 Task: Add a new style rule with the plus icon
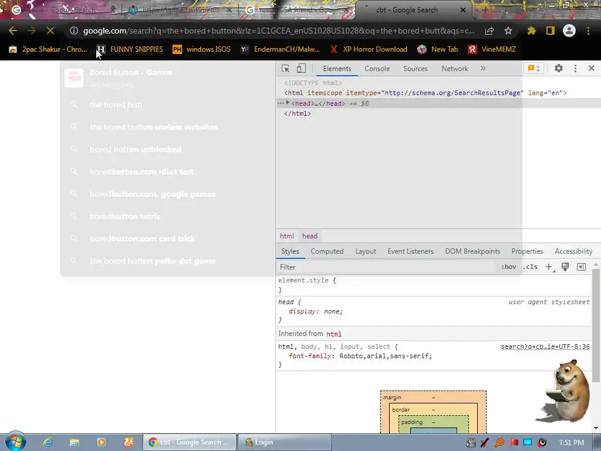point(549,267)
